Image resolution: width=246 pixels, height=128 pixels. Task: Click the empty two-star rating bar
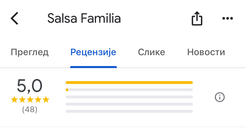tap(129, 104)
